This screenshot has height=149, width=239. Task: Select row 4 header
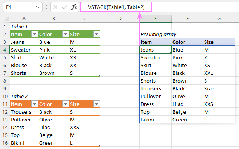click(5, 50)
